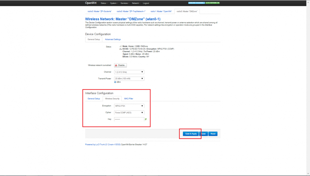Expand the Transmit Power dropdown
This screenshot has width=310, height=176.
[x=129, y=79]
